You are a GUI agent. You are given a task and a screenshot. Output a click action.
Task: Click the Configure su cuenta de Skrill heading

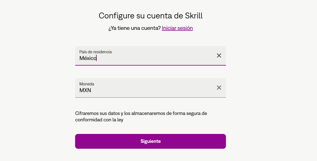point(151,16)
